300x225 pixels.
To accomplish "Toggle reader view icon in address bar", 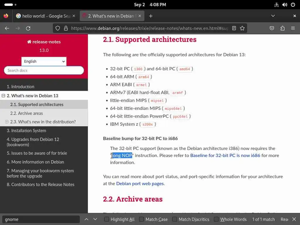I will (234, 28).
